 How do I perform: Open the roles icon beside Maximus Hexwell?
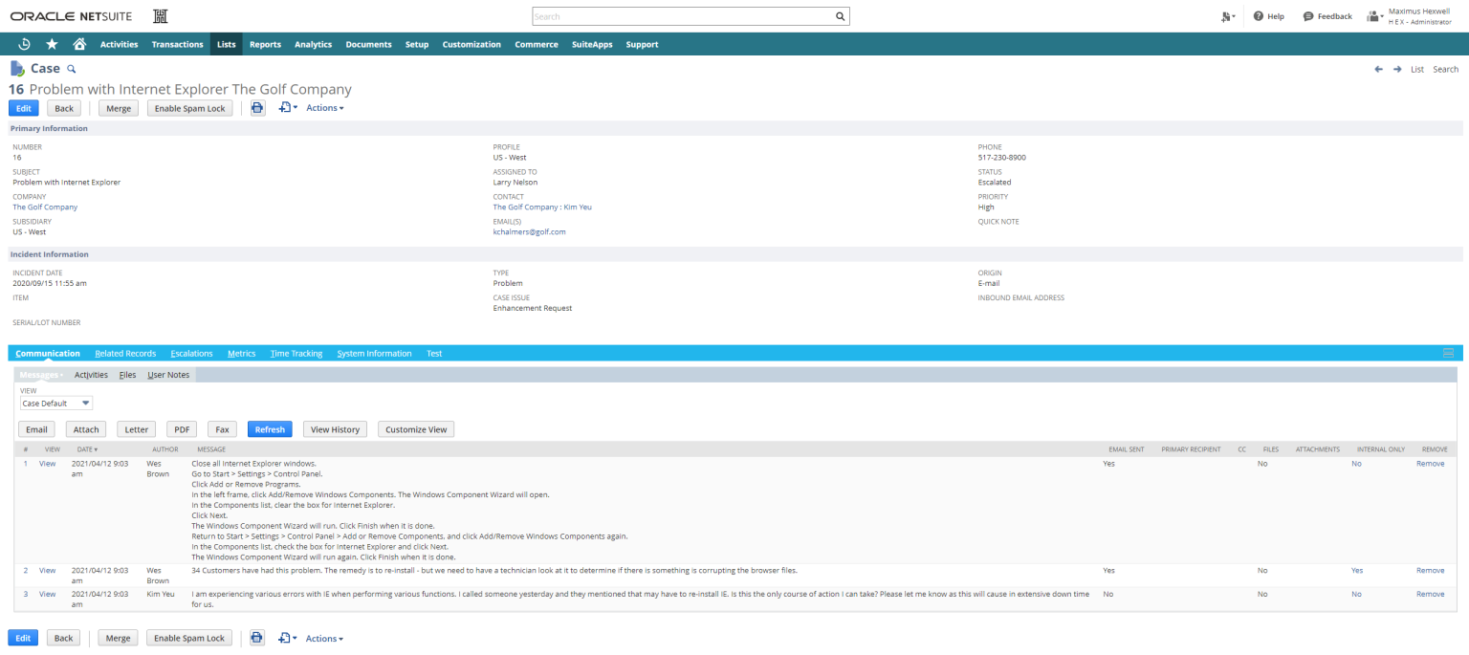pos(1374,16)
